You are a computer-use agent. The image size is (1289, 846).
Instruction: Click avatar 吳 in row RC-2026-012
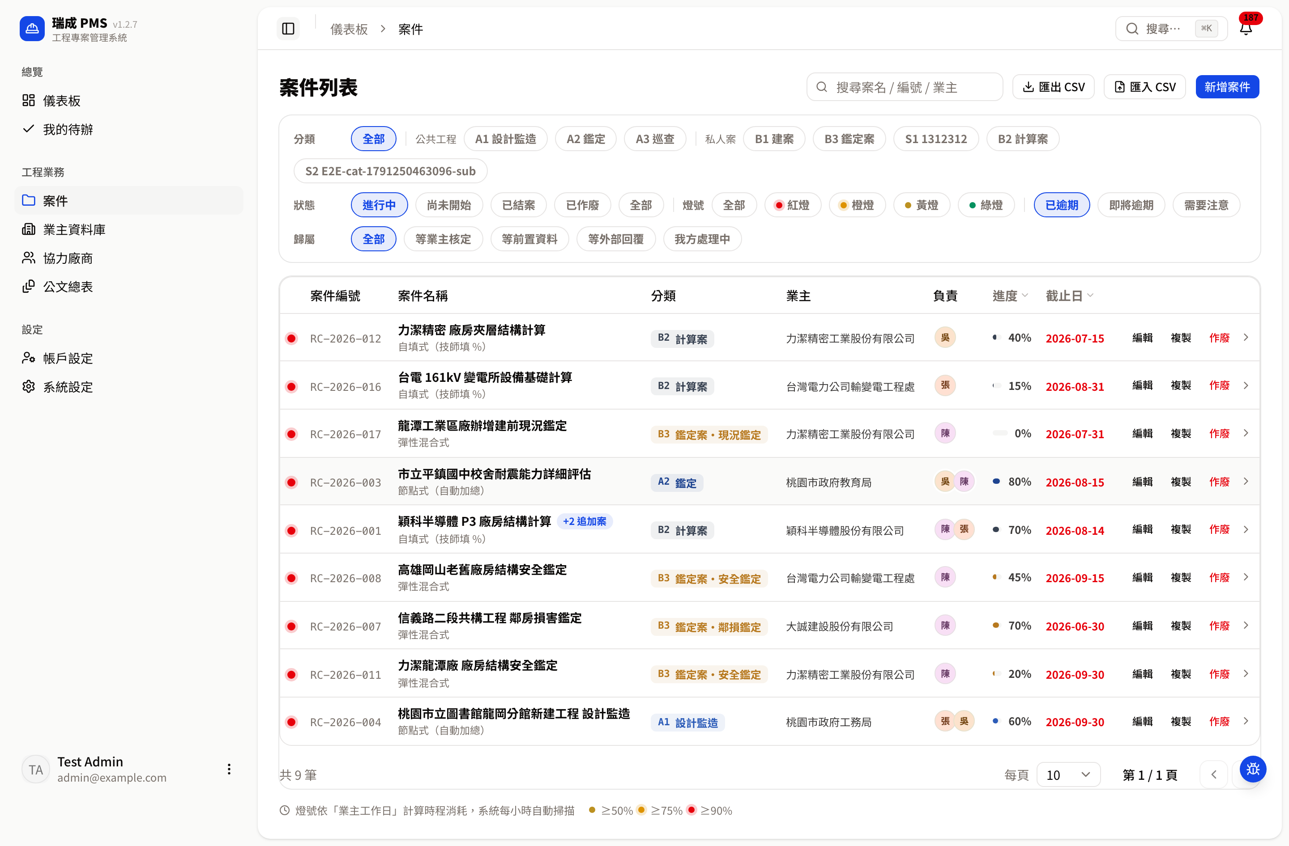(945, 338)
